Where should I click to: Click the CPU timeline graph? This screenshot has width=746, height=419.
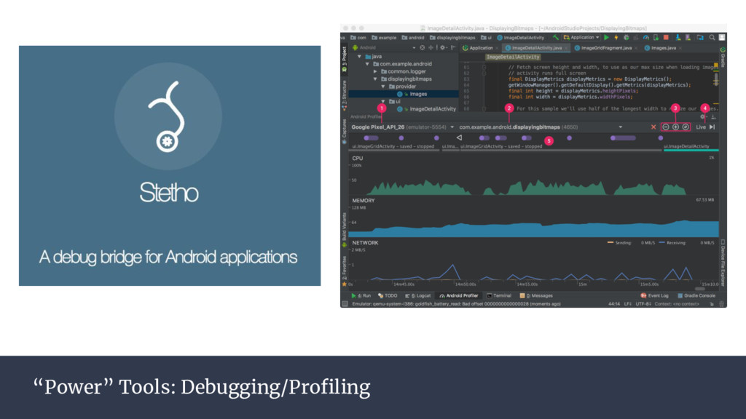click(x=533, y=175)
